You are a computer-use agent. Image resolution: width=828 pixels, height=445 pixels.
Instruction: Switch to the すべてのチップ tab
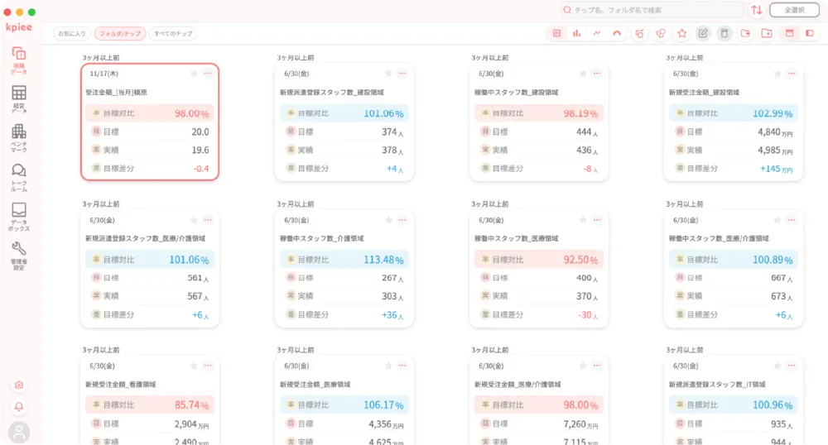(x=173, y=33)
